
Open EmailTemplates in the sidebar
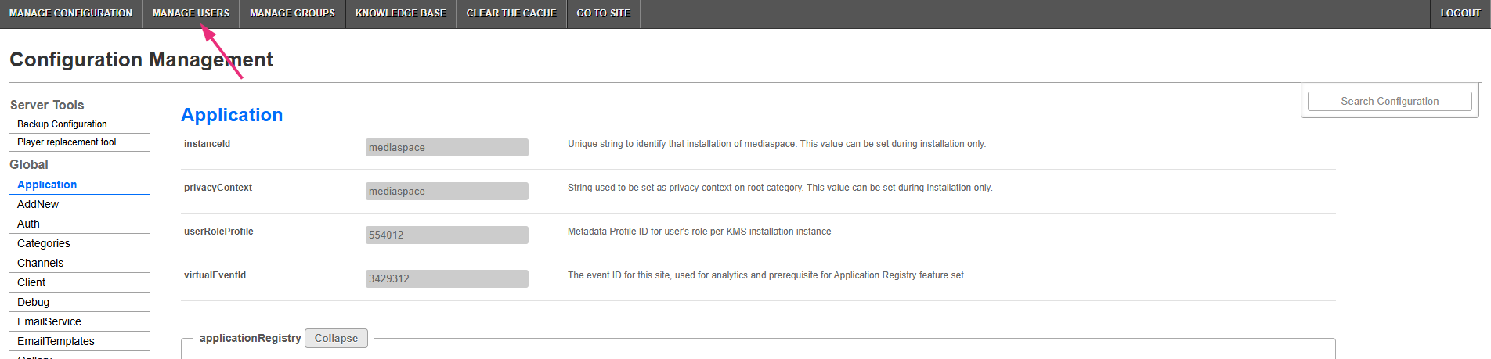(56, 341)
